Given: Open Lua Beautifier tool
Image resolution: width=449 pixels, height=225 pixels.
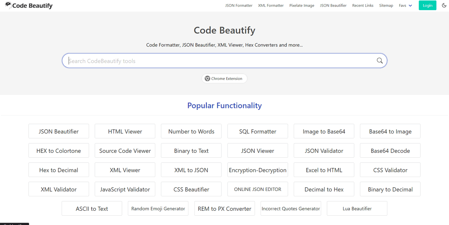Looking at the screenshot, I should click(357, 209).
